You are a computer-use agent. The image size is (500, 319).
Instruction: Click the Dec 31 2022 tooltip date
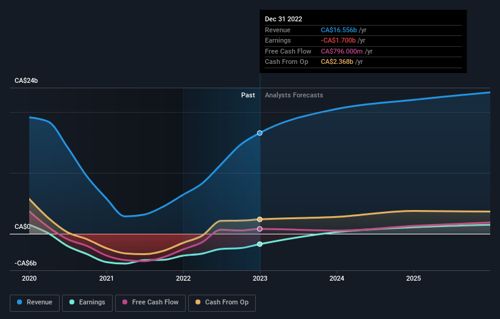point(283,19)
